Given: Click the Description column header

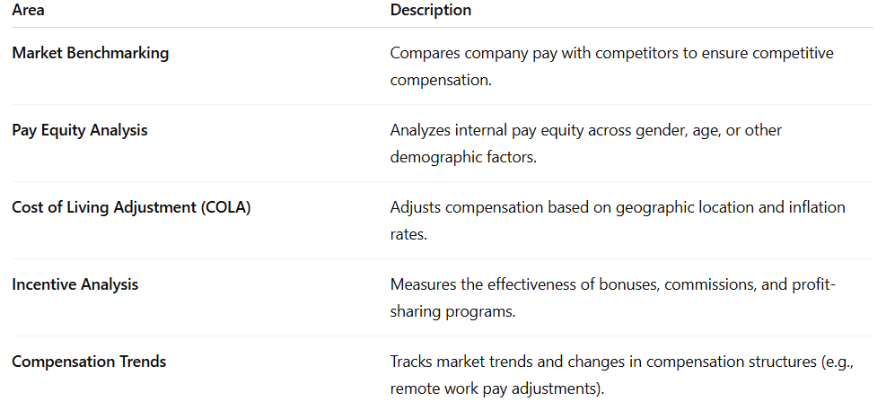Looking at the screenshot, I should [x=431, y=10].
